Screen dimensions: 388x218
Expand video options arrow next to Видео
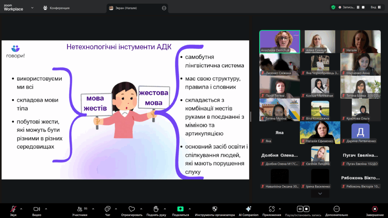click(x=46, y=209)
